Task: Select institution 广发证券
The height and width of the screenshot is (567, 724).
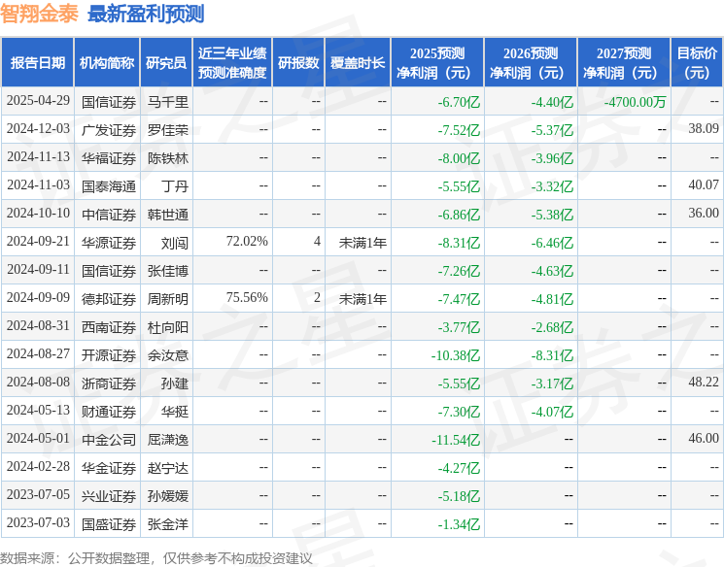Action: (x=109, y=130)
